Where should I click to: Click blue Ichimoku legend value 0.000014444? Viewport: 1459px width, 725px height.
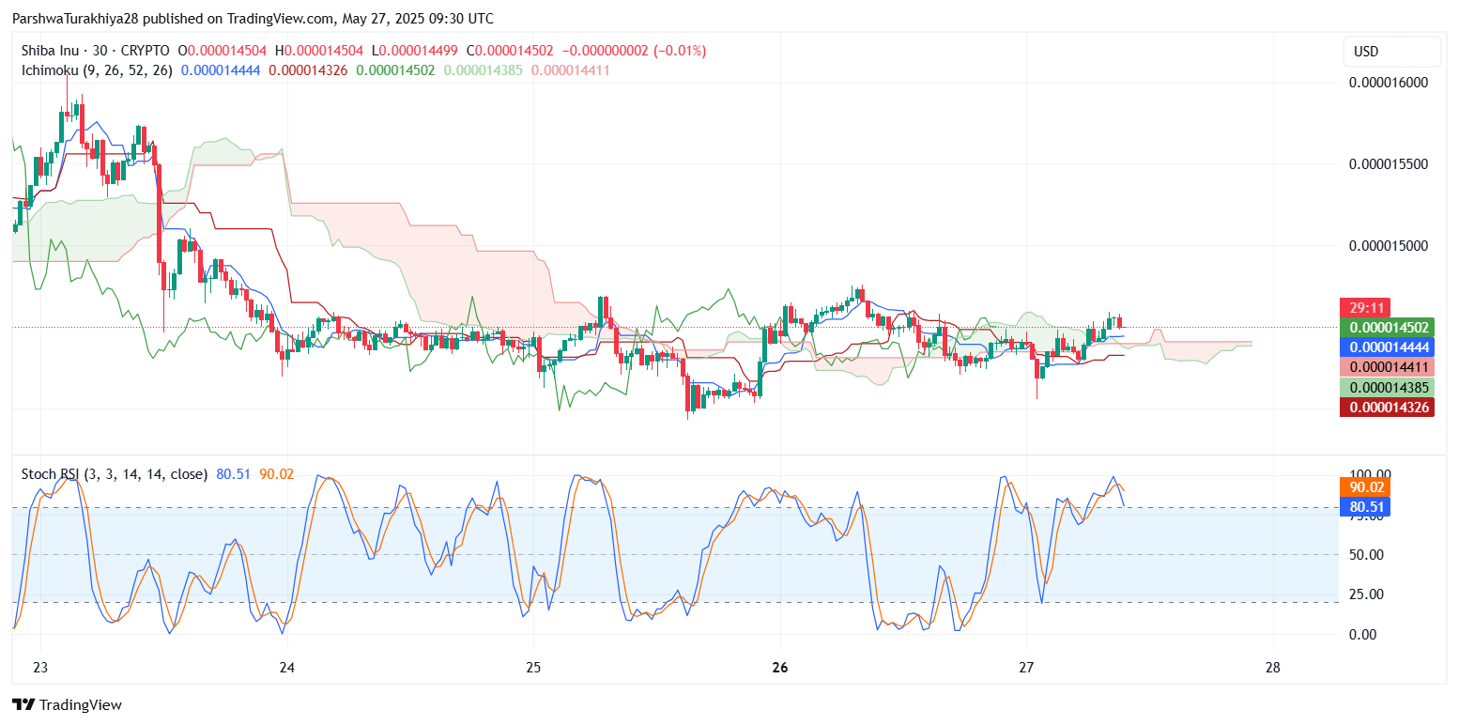pyautogui.click(x=221, y=70)
